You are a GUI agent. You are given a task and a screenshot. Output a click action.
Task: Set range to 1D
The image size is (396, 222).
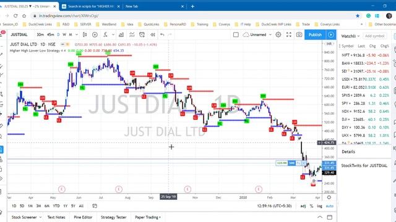coord(14,206)
